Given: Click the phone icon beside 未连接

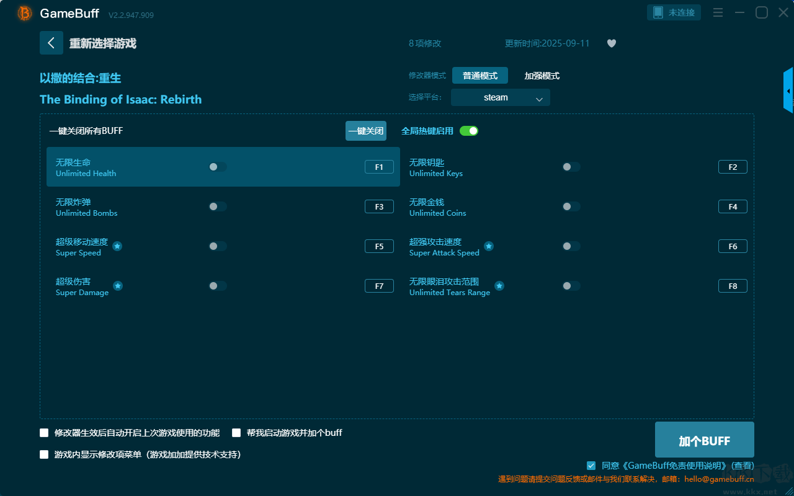Looking at the screenshot, I should (x=658, y=12).
